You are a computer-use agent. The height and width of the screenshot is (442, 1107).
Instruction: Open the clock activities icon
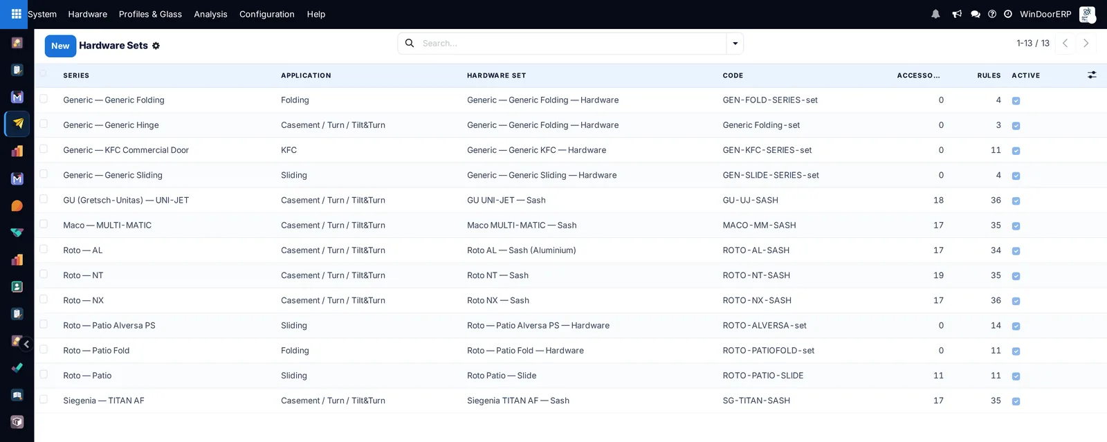pyautogui.click(x=1008, y=14)
